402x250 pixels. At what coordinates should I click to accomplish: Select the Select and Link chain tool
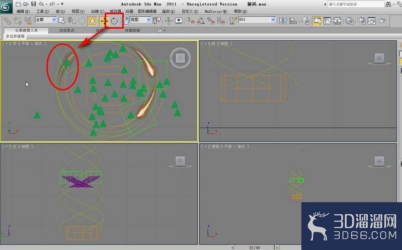point(7,21)
